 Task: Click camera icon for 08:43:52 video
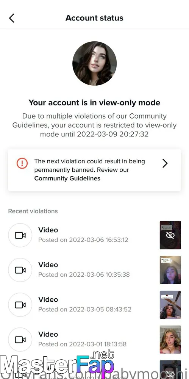tap(20, 305)
